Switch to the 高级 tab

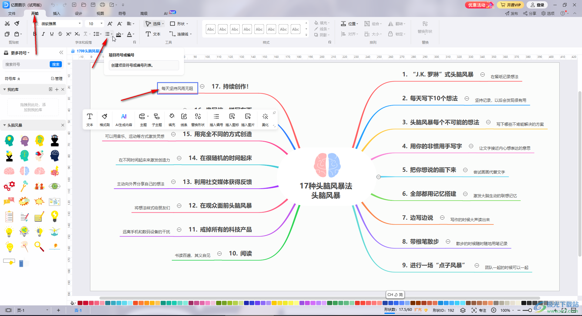[x=144, y=13]
